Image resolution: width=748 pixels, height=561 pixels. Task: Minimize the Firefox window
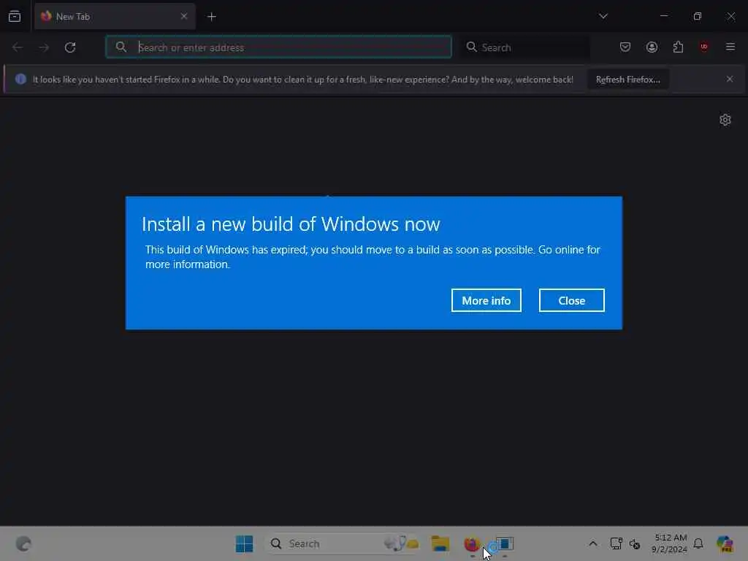[664, 16]
